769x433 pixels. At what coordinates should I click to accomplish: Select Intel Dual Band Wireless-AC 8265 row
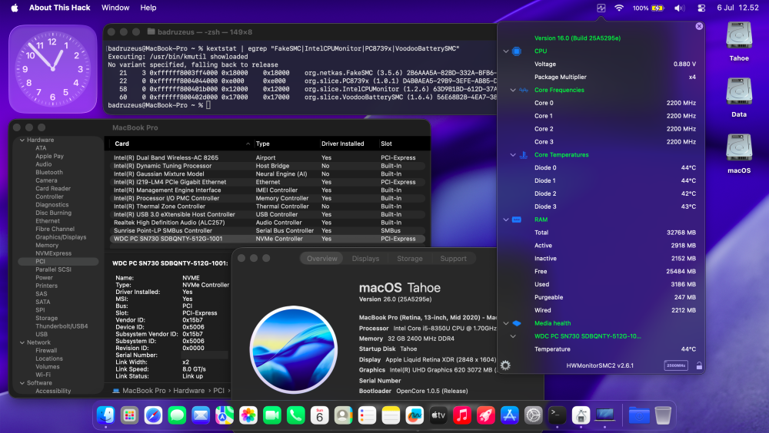click(x=268, y=157)
